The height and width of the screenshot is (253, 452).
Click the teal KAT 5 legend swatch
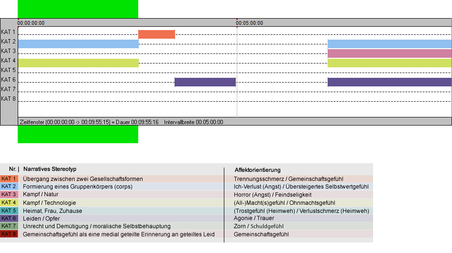(9, 211)
